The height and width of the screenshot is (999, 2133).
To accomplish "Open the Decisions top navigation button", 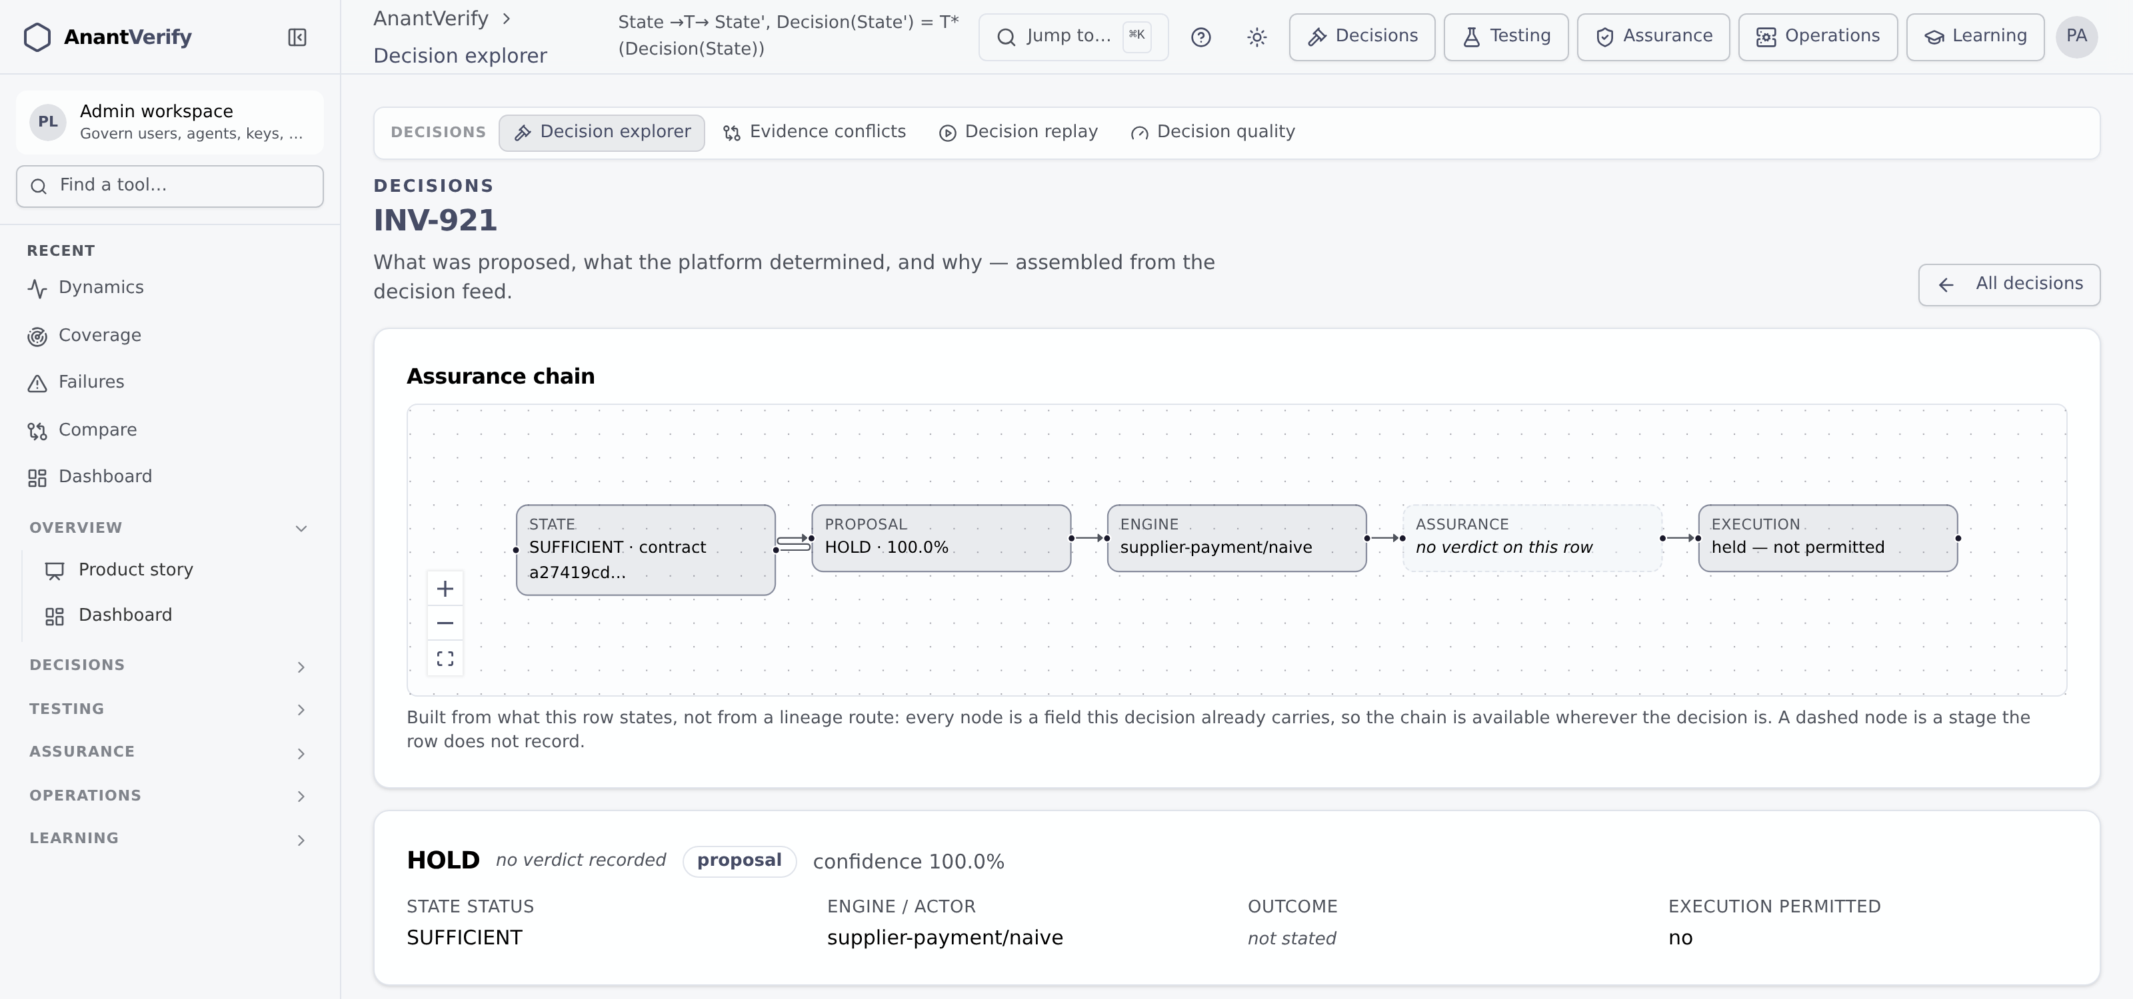I will 1362,37.
